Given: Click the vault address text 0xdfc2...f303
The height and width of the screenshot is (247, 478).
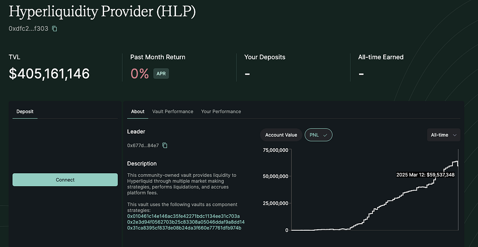Looking at the screenshot, I should point(28,29).
